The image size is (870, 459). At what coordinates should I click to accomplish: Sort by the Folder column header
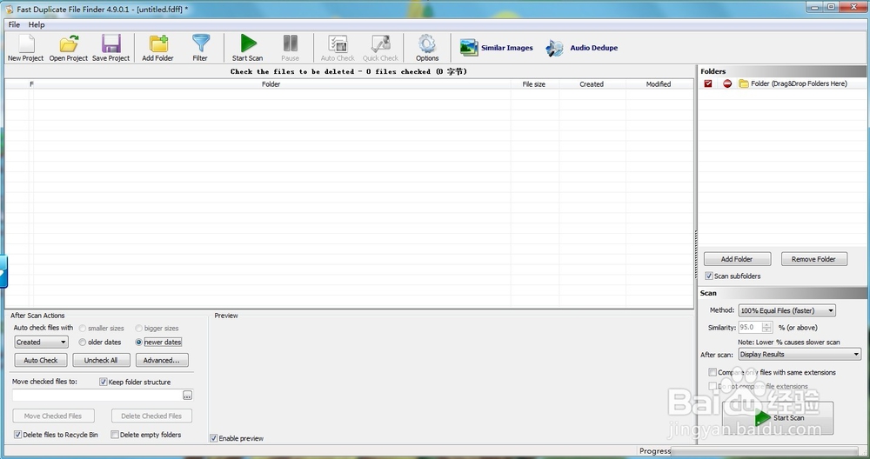click(x=271, y=84)
